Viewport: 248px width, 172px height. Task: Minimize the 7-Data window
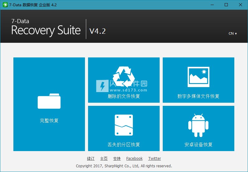point(212,5)
